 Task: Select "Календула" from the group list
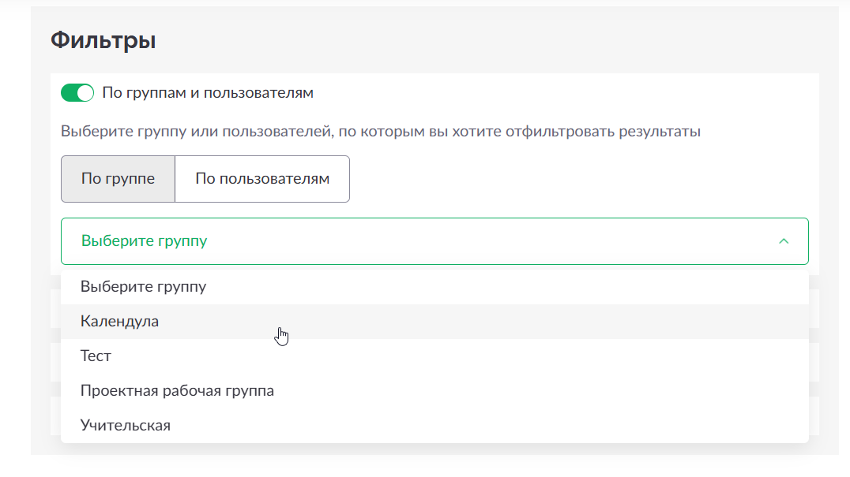click(120, 322)
